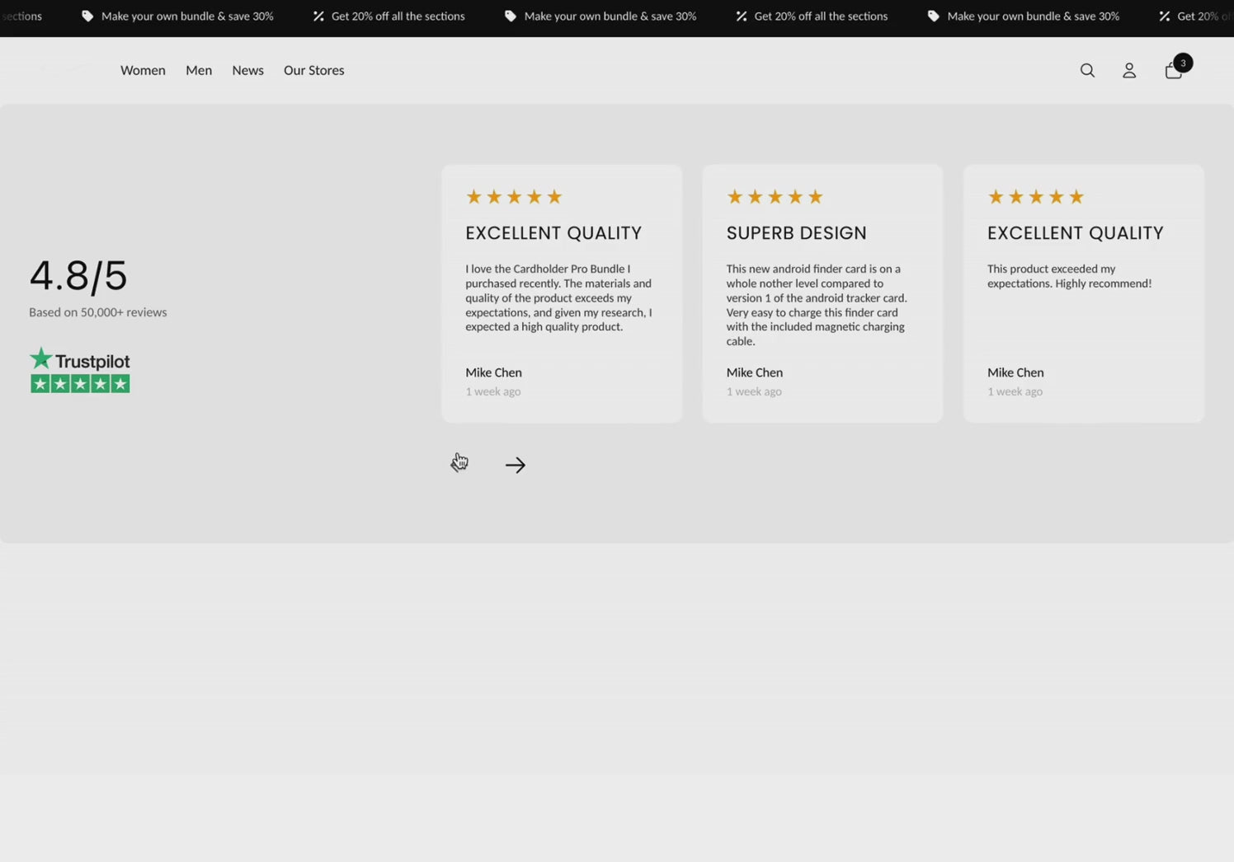Open the News section
1234x862 pixels.
coord(247,70)
